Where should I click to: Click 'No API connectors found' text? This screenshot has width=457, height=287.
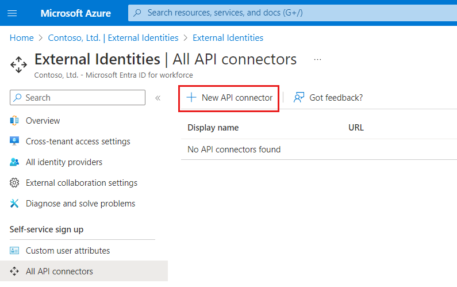pyautogui.click(x=234, y=150)
